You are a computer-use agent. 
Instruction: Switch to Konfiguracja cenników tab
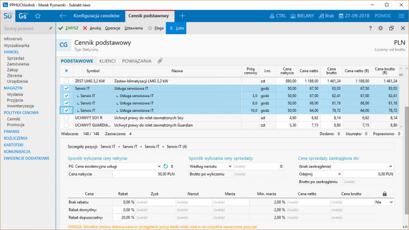95,16
